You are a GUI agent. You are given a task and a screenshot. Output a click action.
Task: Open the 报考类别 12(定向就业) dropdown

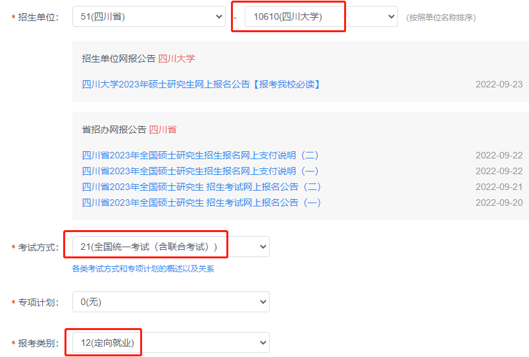point(170,343)
